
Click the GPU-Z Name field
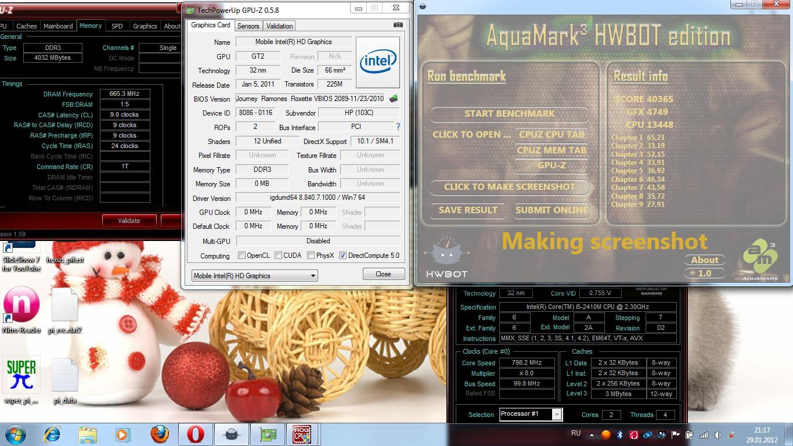coord(293,42)
